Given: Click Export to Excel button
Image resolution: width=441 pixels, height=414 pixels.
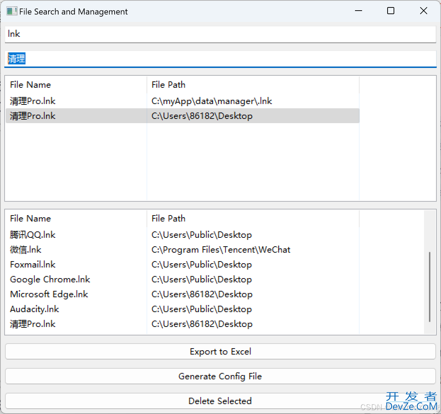Looking at the screenshot, I should [x=220, y=352].
